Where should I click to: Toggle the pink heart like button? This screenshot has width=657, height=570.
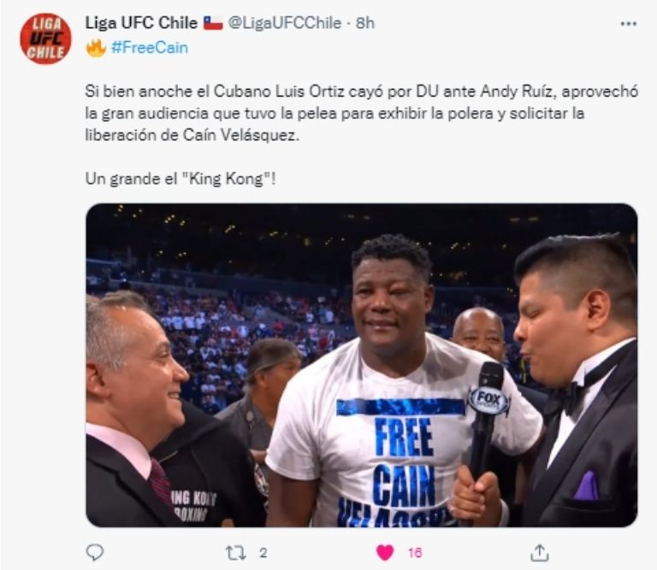click(385, 553)
